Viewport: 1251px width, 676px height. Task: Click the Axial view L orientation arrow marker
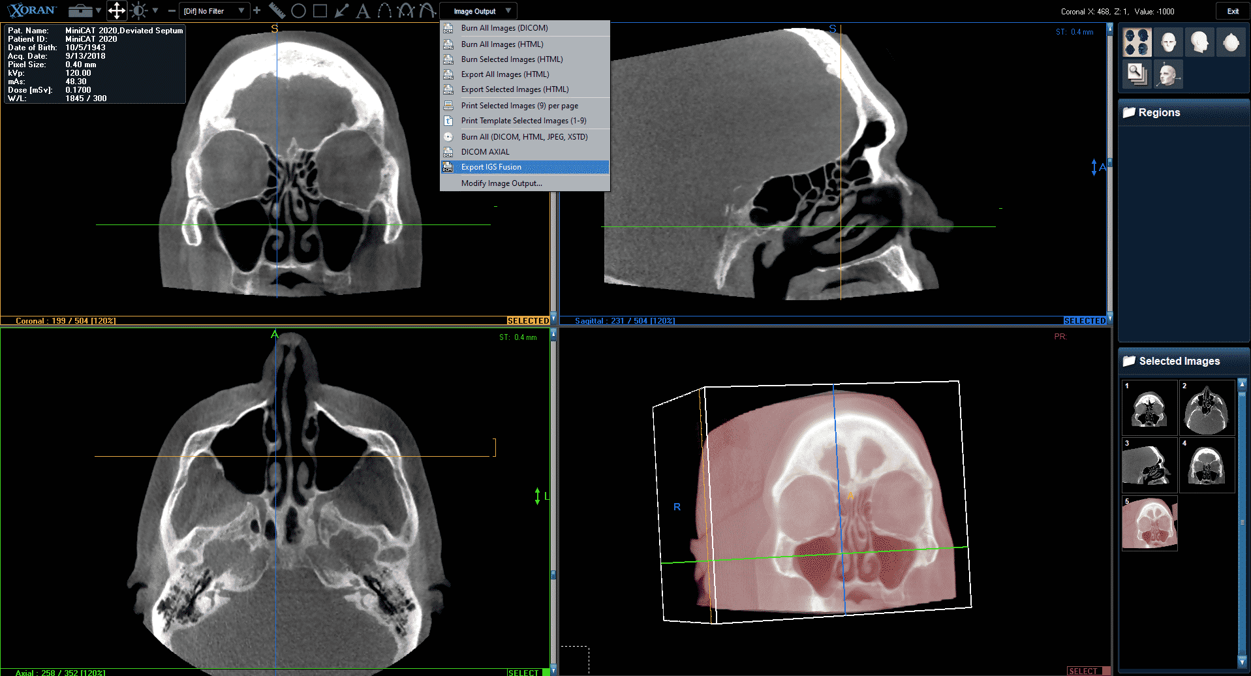[542, 497]
